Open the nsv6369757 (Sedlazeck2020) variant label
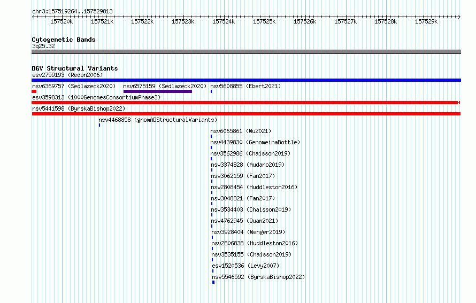 (74, 86)
